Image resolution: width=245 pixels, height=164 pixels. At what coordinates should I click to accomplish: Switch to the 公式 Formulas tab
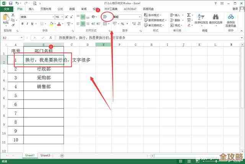coord(60,9)
